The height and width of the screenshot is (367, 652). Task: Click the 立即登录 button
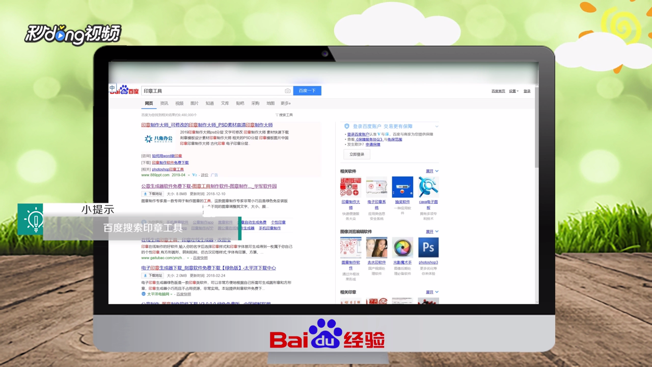click(x=357, y=154)
